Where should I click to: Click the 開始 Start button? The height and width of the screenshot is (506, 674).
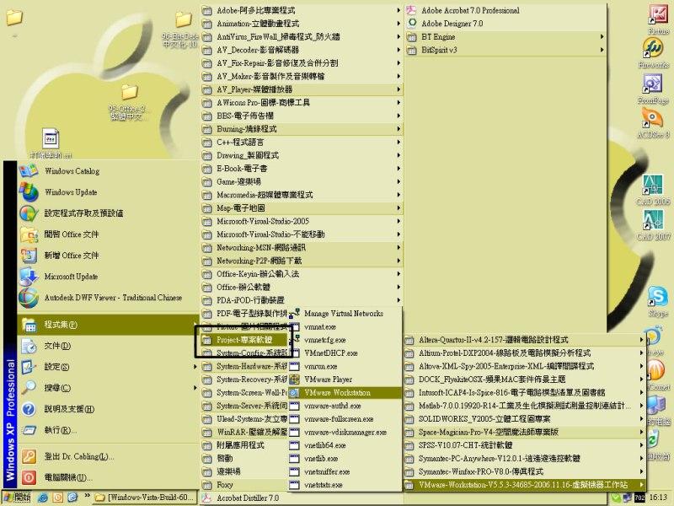pyautogui.click(x=17, y=498)
